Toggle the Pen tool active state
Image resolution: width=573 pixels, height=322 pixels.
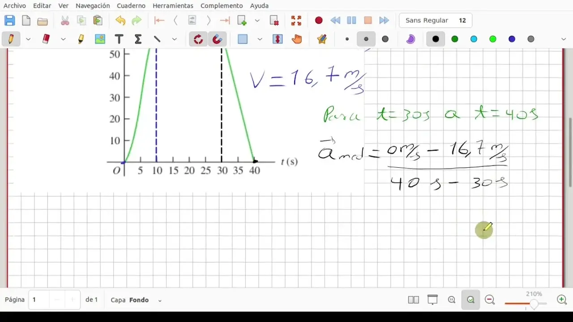click(x=11, y=39)
